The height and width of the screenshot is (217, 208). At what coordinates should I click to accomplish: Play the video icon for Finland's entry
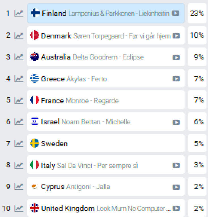click(176, 13)
